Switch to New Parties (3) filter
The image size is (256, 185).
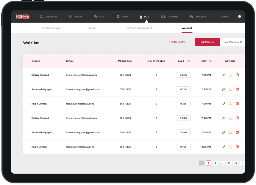tap(232, 42)
